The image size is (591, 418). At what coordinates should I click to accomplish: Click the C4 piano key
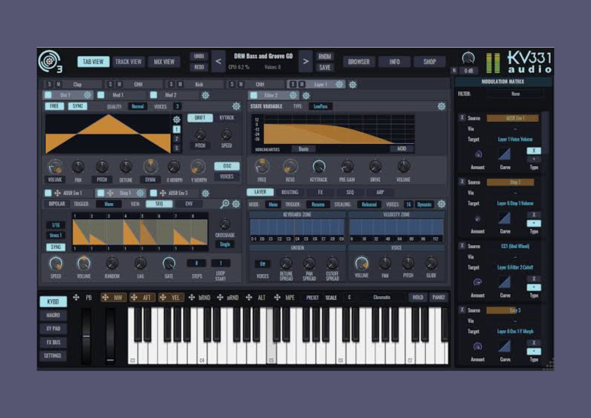point(202,352)
